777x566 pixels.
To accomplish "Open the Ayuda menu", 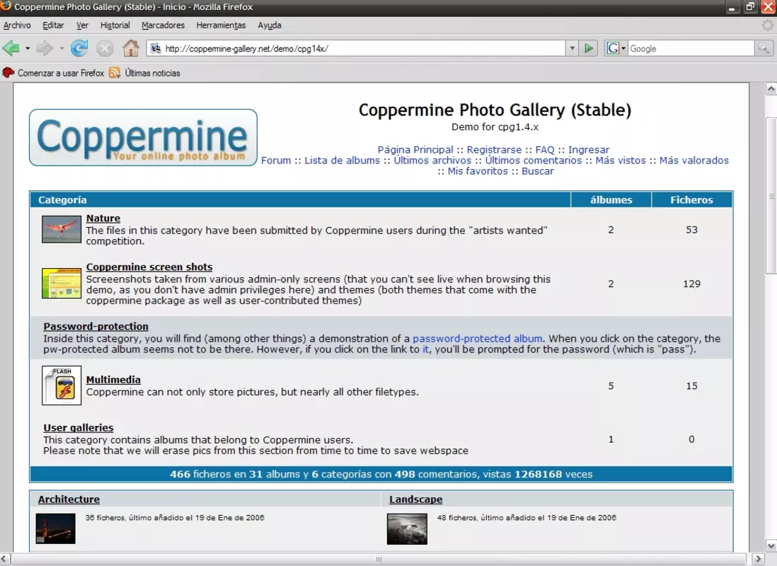I will (x=270, y=25).
